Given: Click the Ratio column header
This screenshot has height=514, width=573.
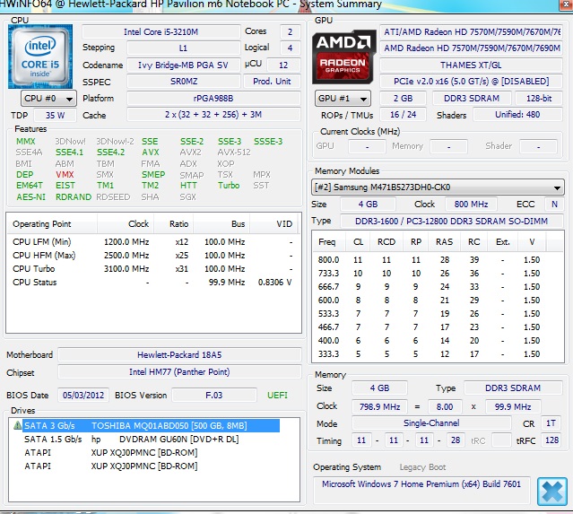Looking at the screenshot, I should tap(174, 224).
